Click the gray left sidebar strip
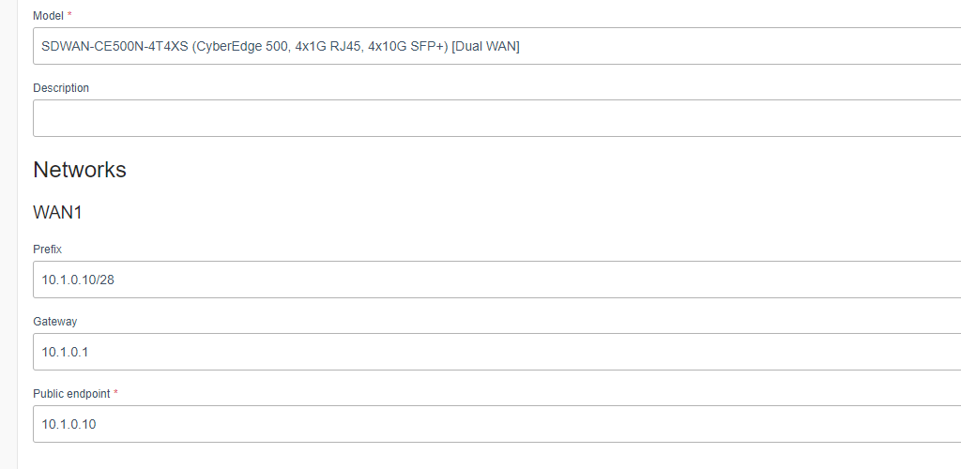 point(8,234)
